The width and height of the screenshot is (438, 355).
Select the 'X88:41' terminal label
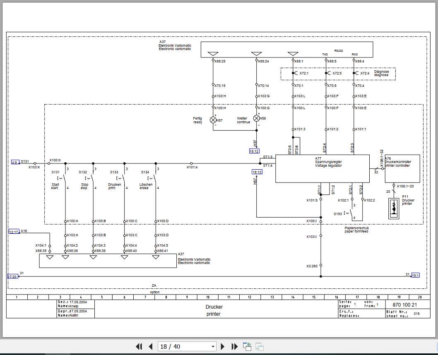point(163,251)
